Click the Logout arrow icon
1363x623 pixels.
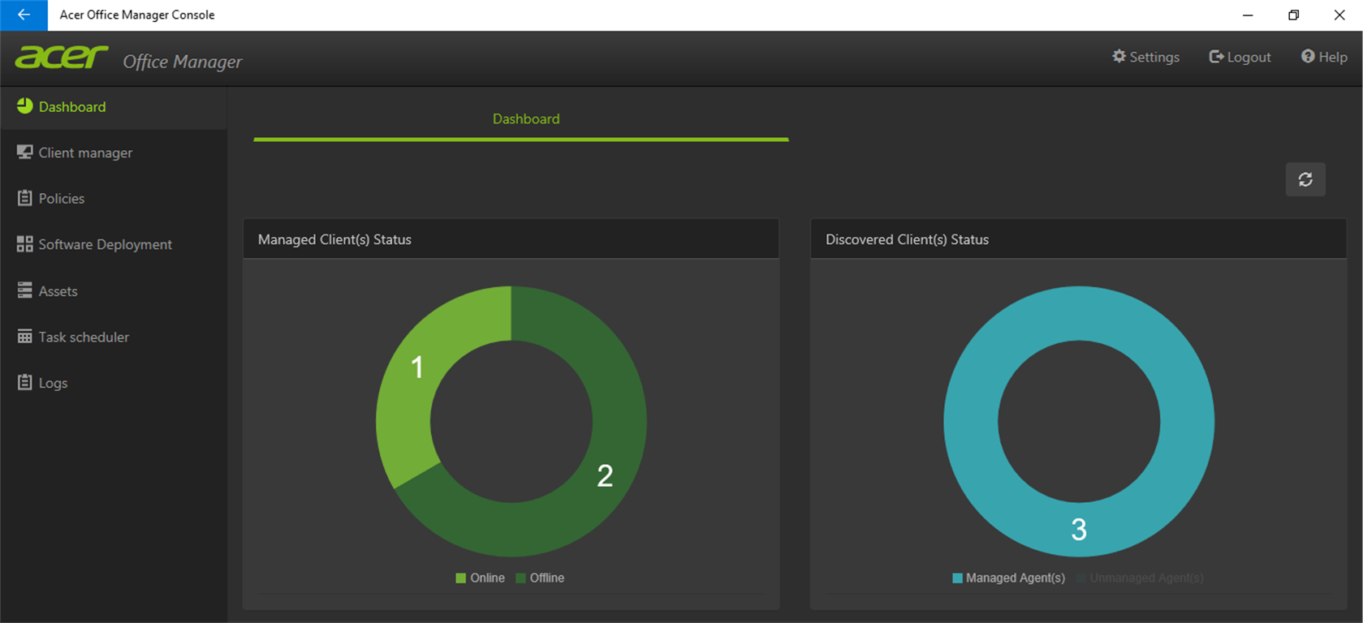1216,56
